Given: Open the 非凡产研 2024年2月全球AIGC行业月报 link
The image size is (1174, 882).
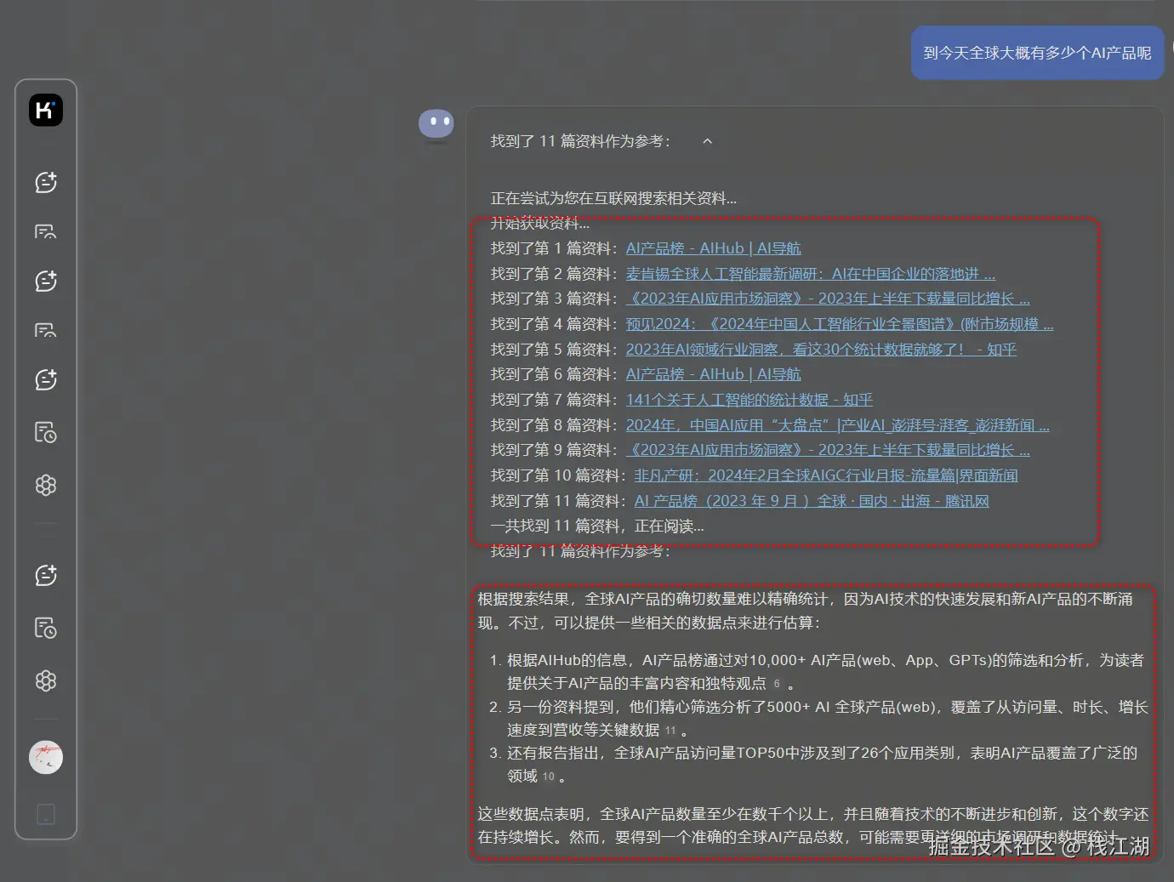Looking at the screenshot, I should (825, 475).
